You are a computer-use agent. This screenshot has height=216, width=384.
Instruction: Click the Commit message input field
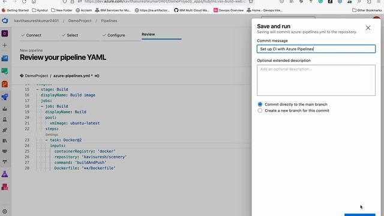pyautogui.click(x=316, y=49)
